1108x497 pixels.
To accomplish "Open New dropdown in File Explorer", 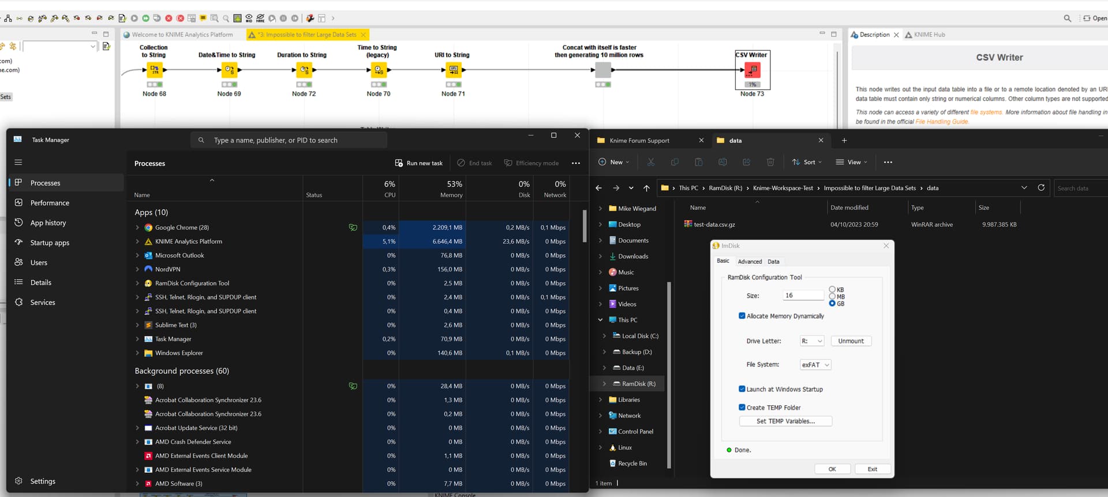I will 613,162.
